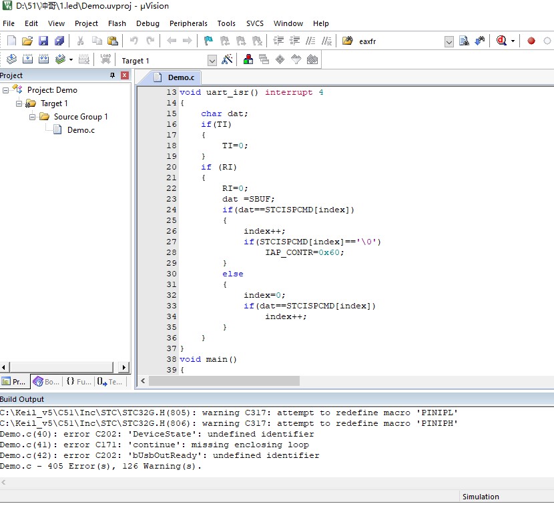Viewport: 554px width, 508px height.
Task: Start a batch build
Action: pyautogui.click(x=61, y=59)
